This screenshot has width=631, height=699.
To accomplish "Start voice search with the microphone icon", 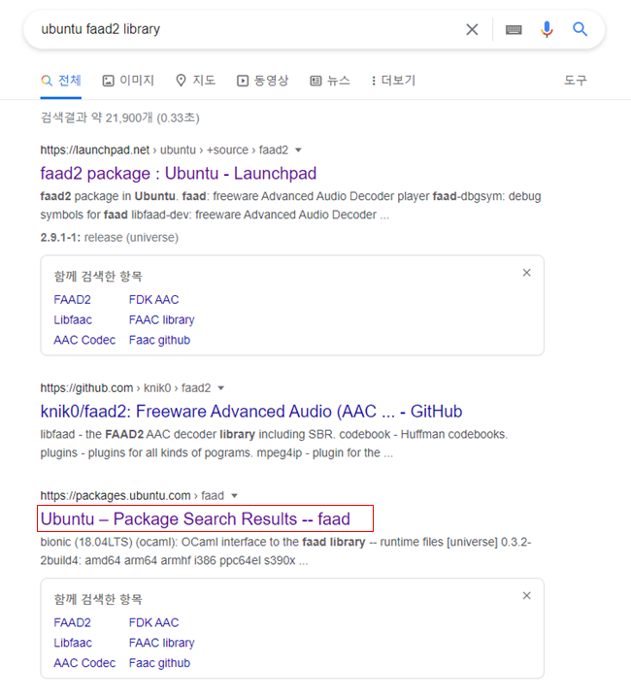I will [547, 29].
